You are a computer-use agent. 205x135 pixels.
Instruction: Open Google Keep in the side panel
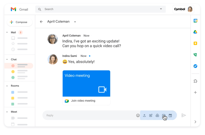click(x=195, y=43)
